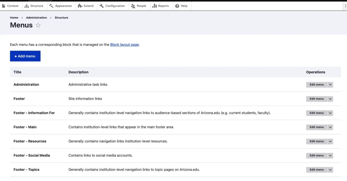Click the Reports bar chart icon
This screenshot has width=347, height=181.
(x=154, y=6)
